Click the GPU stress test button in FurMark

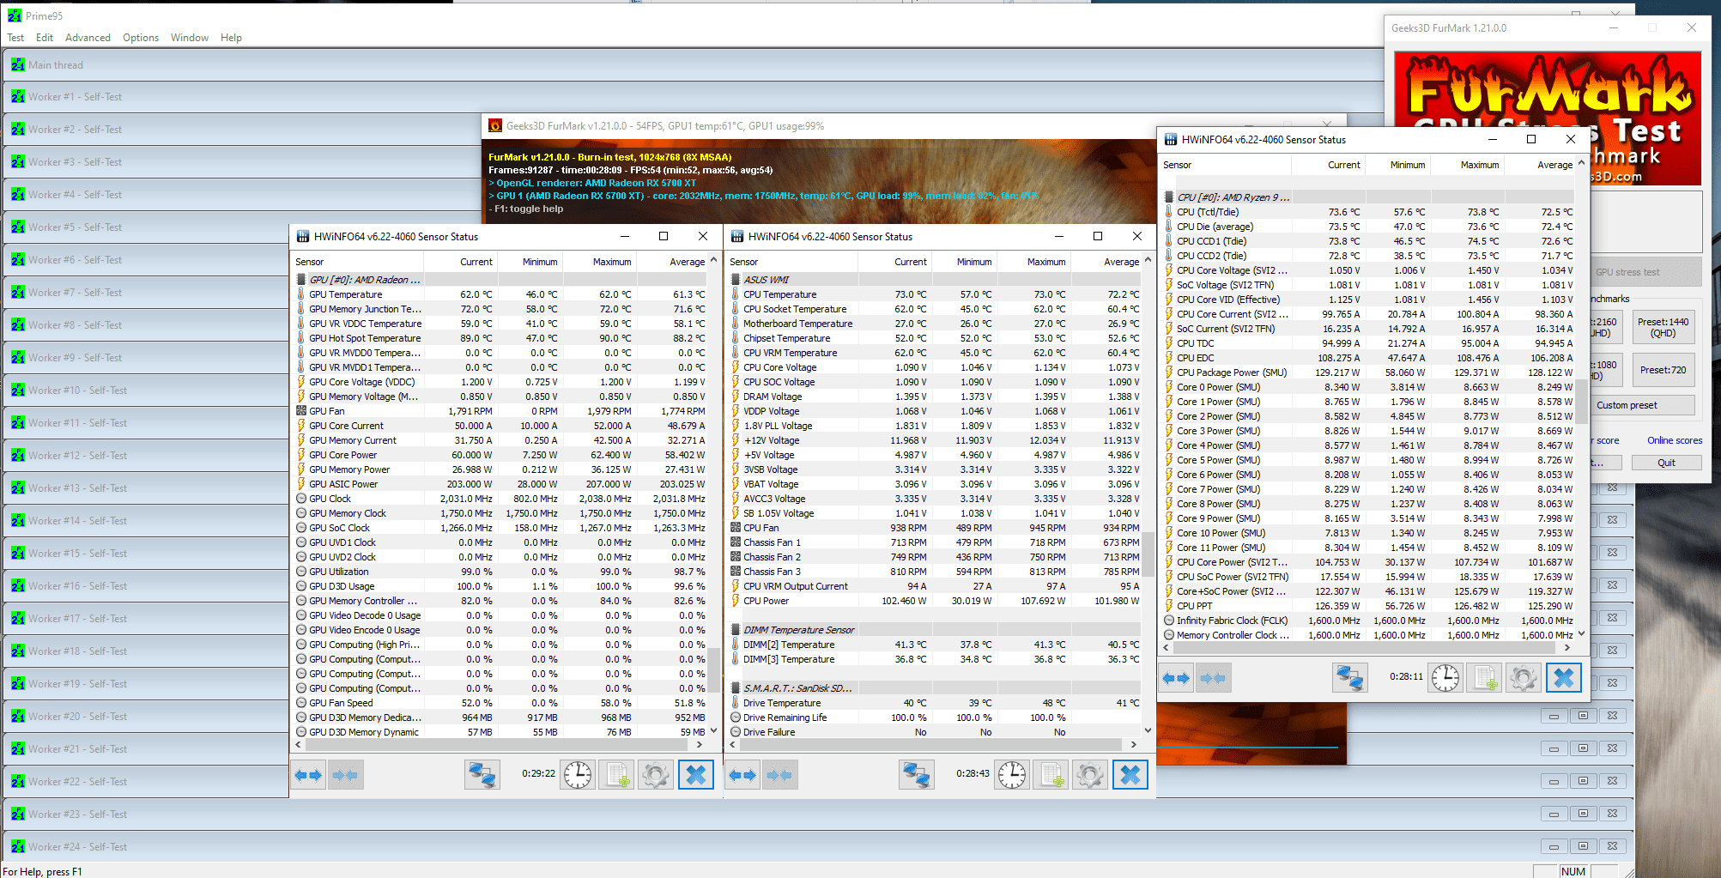[x=1645, y=272]
